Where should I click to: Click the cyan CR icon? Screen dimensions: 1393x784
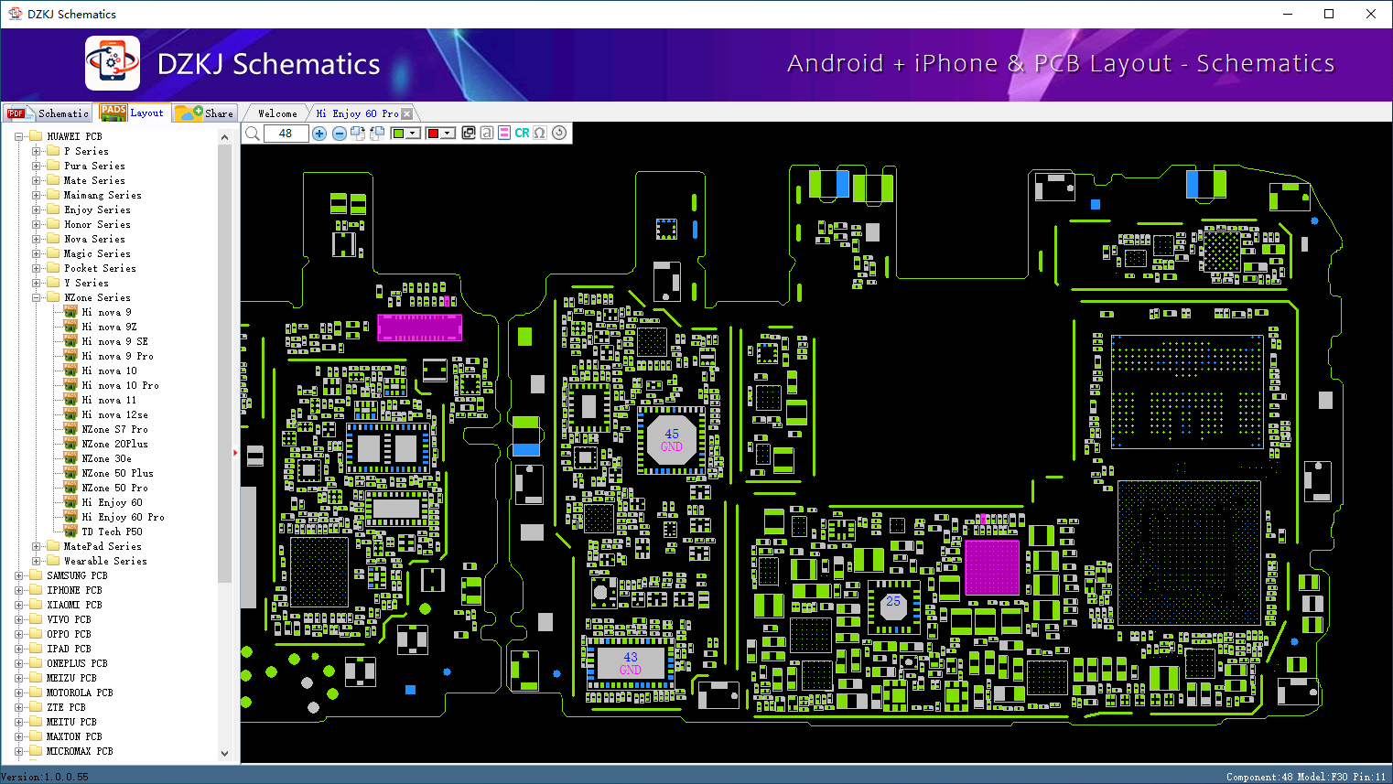point(522,133)
